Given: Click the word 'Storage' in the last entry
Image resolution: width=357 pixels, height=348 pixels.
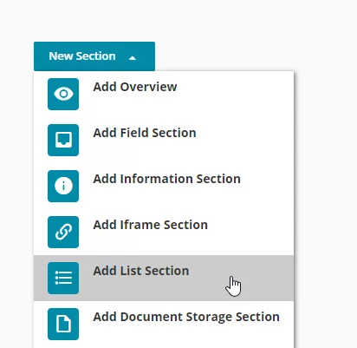Looking at the screenshot, I should click(209, 317).
